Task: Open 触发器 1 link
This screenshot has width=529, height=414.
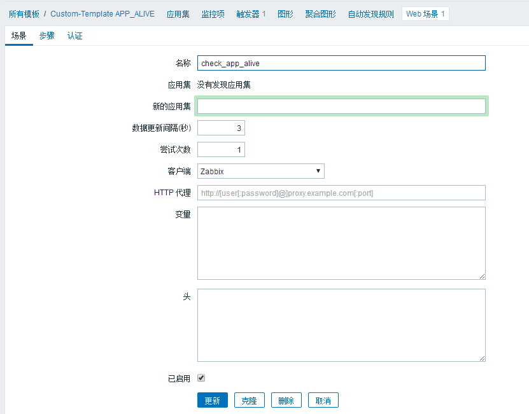Action: (x=251, y=14)
